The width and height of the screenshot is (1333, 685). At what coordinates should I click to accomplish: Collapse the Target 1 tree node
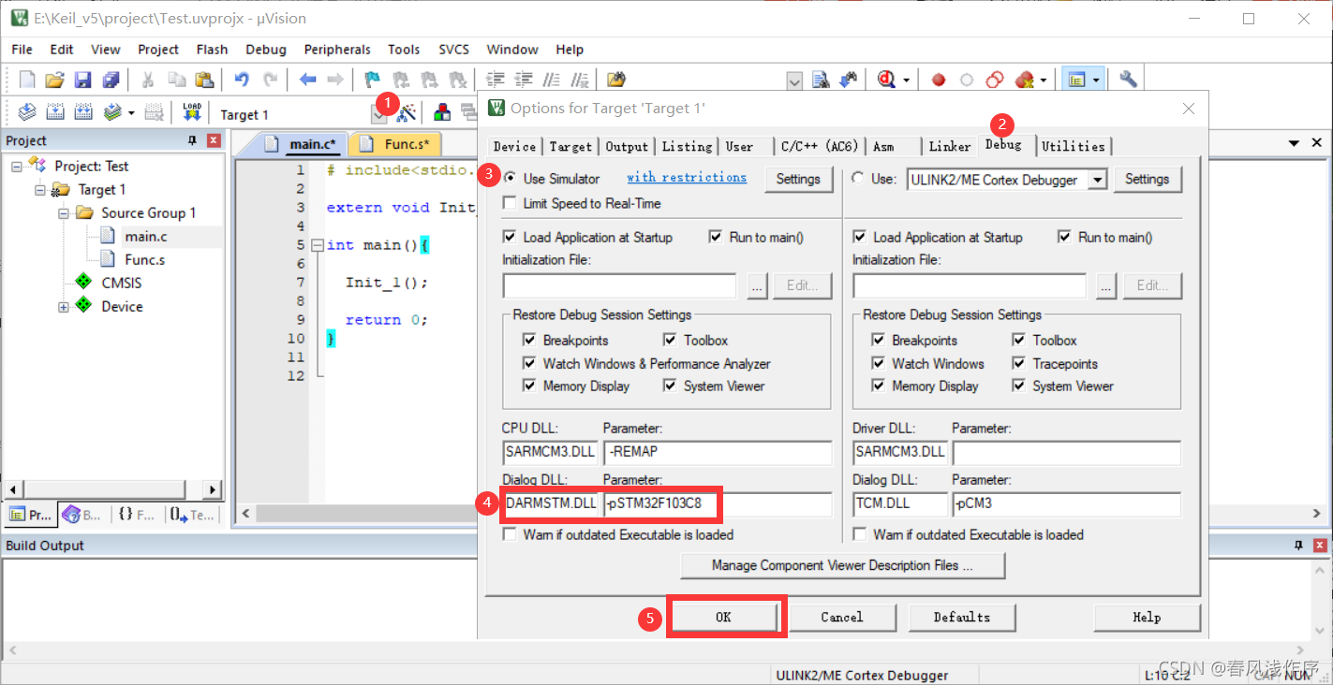[40, 190]
